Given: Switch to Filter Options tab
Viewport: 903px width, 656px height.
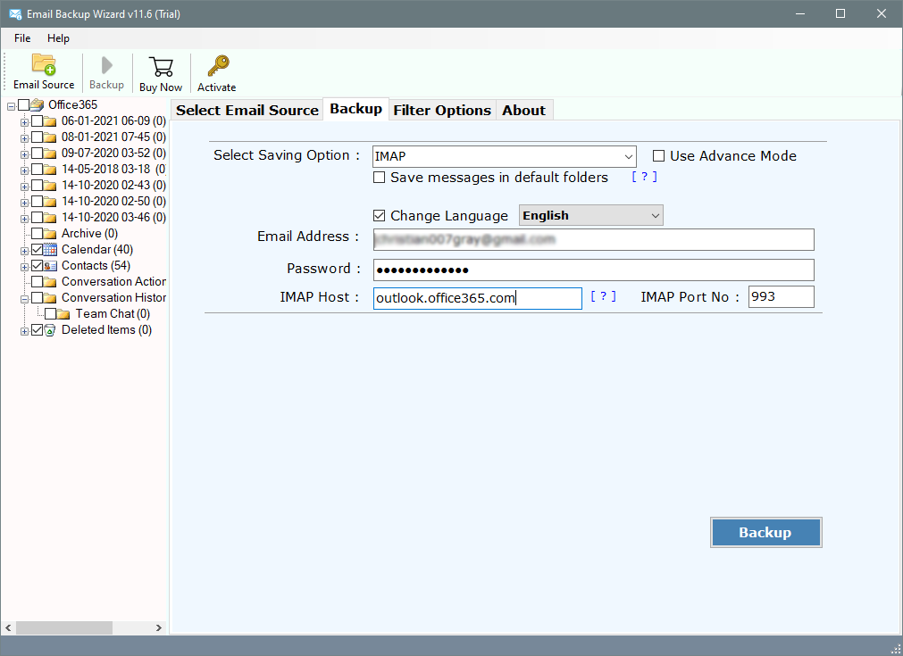Looking at the screenshot, I should tap(442, 110).
